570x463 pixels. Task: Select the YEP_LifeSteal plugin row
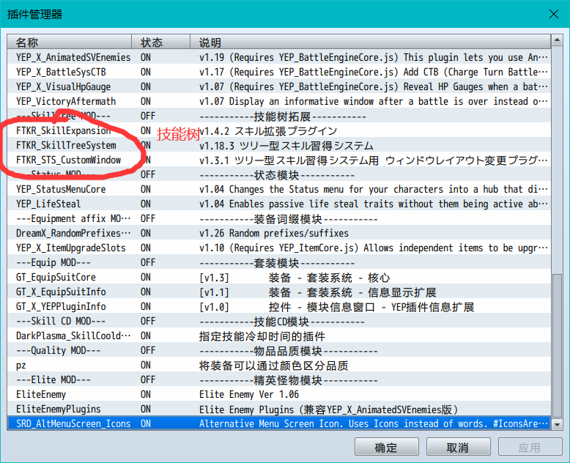click(x=279, y=204)
